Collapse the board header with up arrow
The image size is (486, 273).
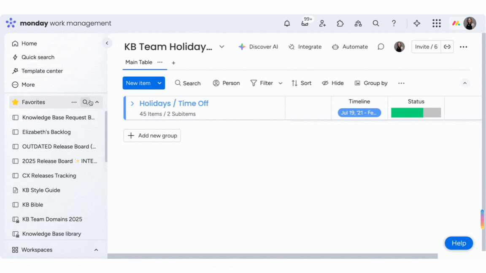464,83
